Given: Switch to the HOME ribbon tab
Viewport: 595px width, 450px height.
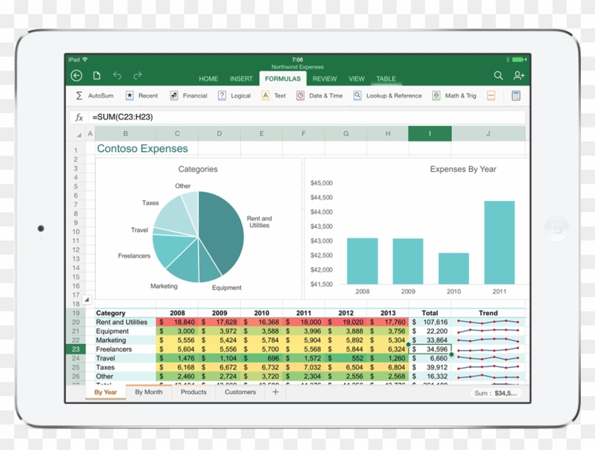Looking at the screenshot, I should tap(208, 79).
